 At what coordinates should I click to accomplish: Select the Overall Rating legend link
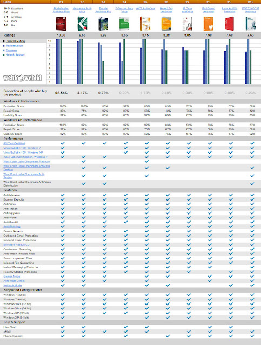pyautogui.click(x=15, y=41)
